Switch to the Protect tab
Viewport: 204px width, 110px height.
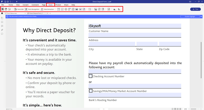click(58, 5)
